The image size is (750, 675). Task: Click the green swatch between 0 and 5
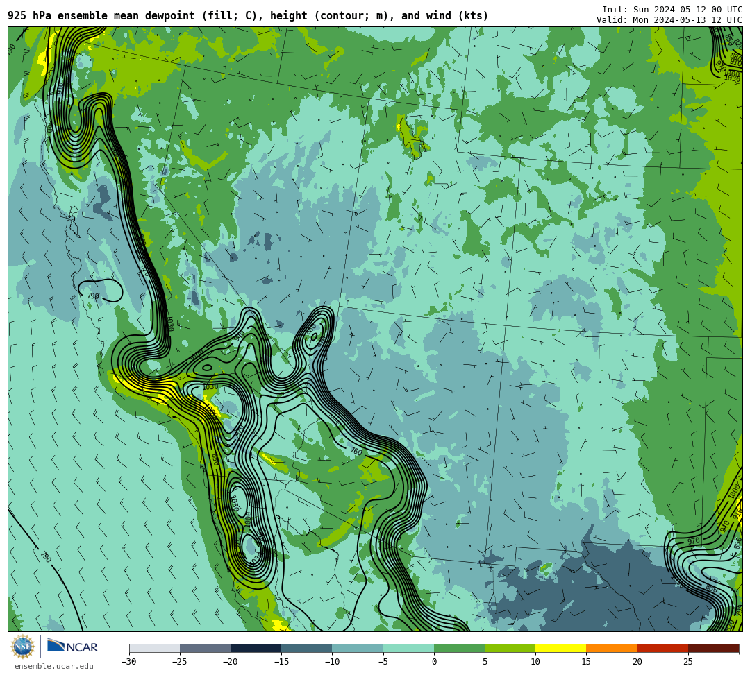click(x=459, y=648)
